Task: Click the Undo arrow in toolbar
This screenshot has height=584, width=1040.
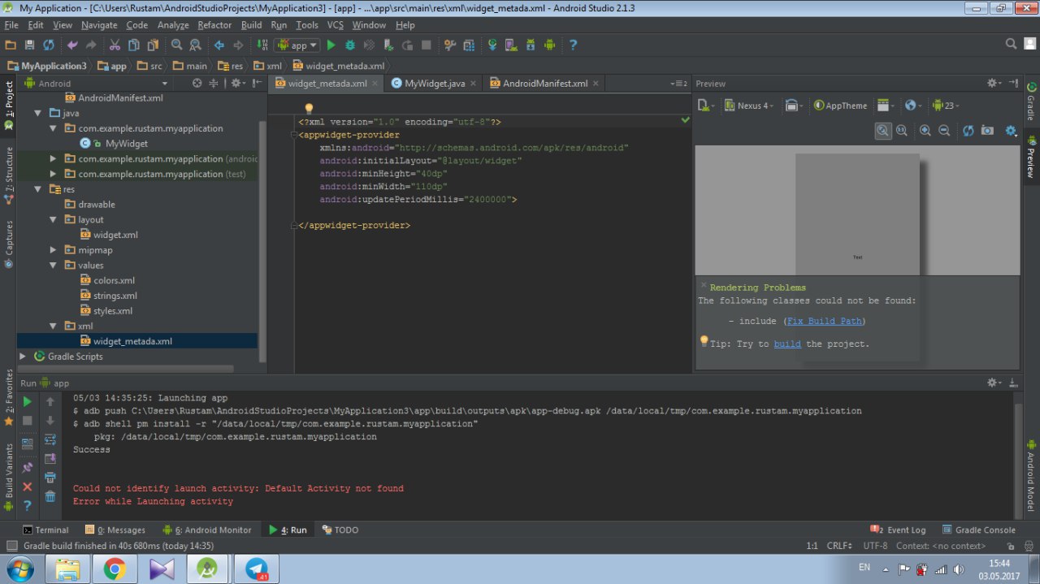Action: coord(72,45)
